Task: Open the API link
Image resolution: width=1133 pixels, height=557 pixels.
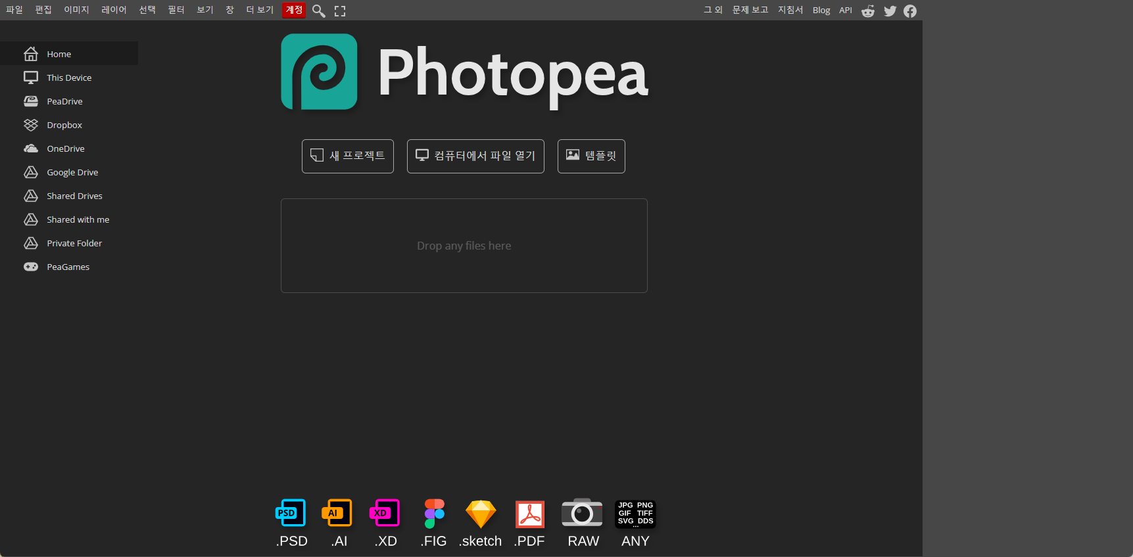Action: (846, 11)
